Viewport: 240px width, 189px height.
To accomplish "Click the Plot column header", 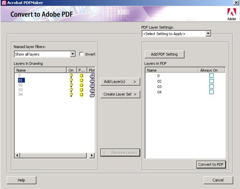I will tap(91, 70).
